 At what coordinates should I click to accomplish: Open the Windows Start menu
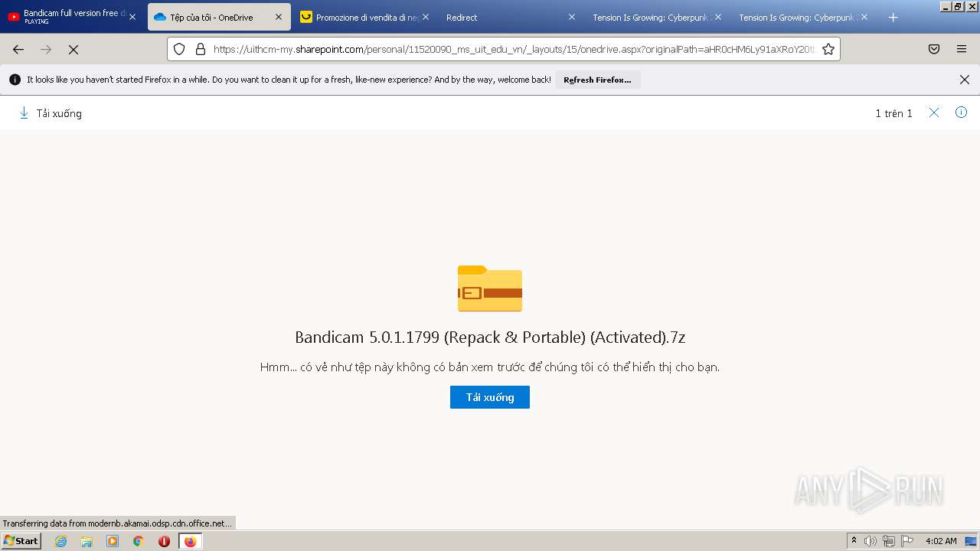point(21,541)
